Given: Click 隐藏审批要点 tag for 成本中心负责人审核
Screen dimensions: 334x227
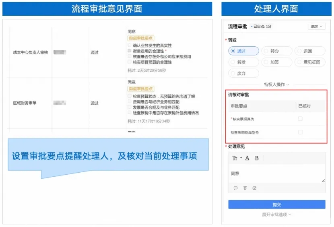Looking at the screenshot, I should pyautogui.click(x=140, y=38).
